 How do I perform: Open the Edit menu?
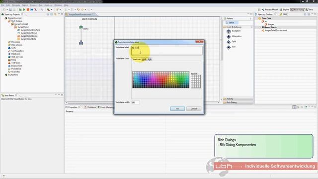click(8, 5)
